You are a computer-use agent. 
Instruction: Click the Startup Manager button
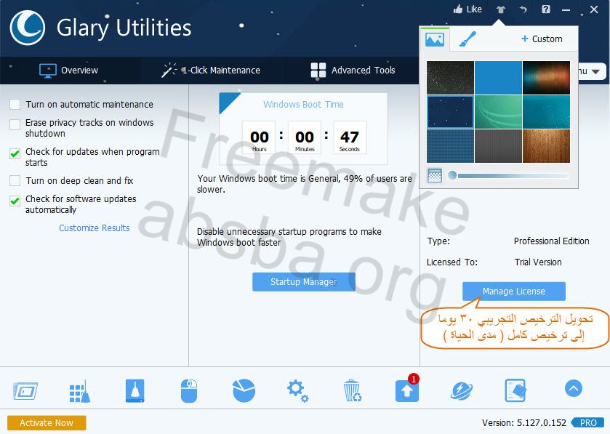click(x=303, y=282)
